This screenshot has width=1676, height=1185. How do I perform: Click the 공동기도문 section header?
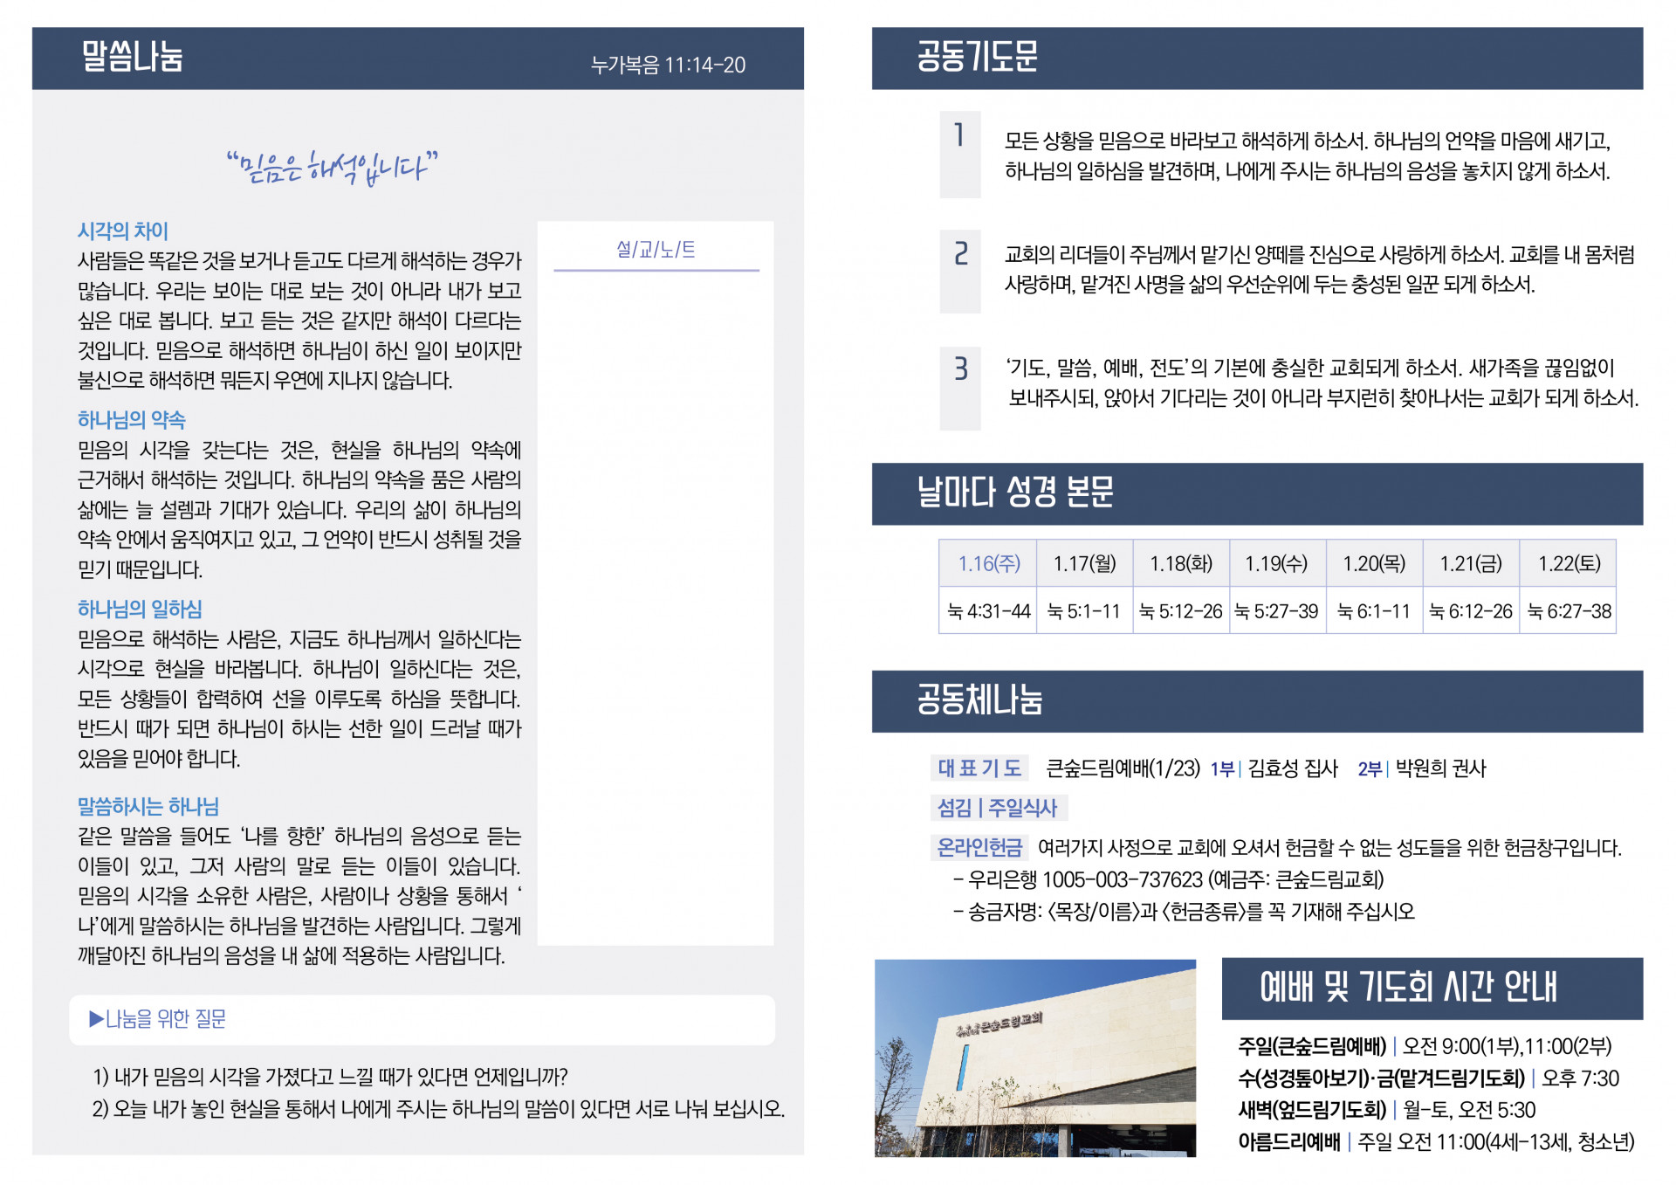coord(1257,59)
